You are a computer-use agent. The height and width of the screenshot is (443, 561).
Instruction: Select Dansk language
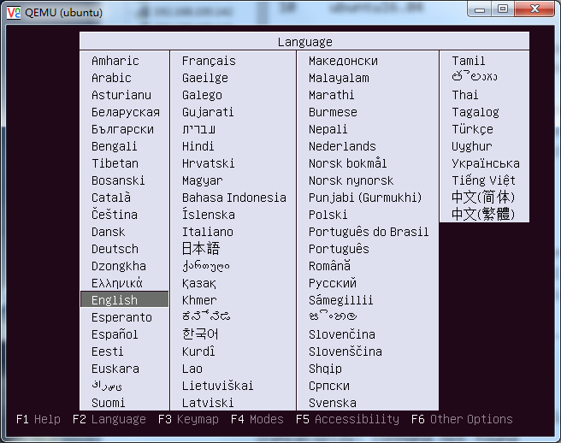point(108,232)
